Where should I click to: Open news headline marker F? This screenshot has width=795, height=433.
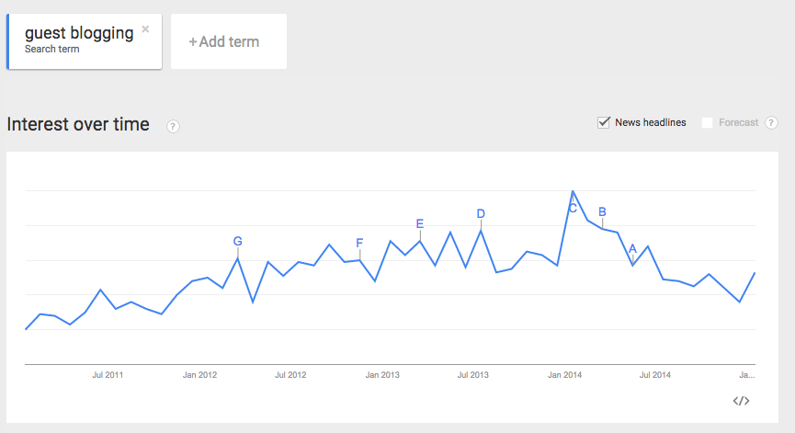click(359, 243)
